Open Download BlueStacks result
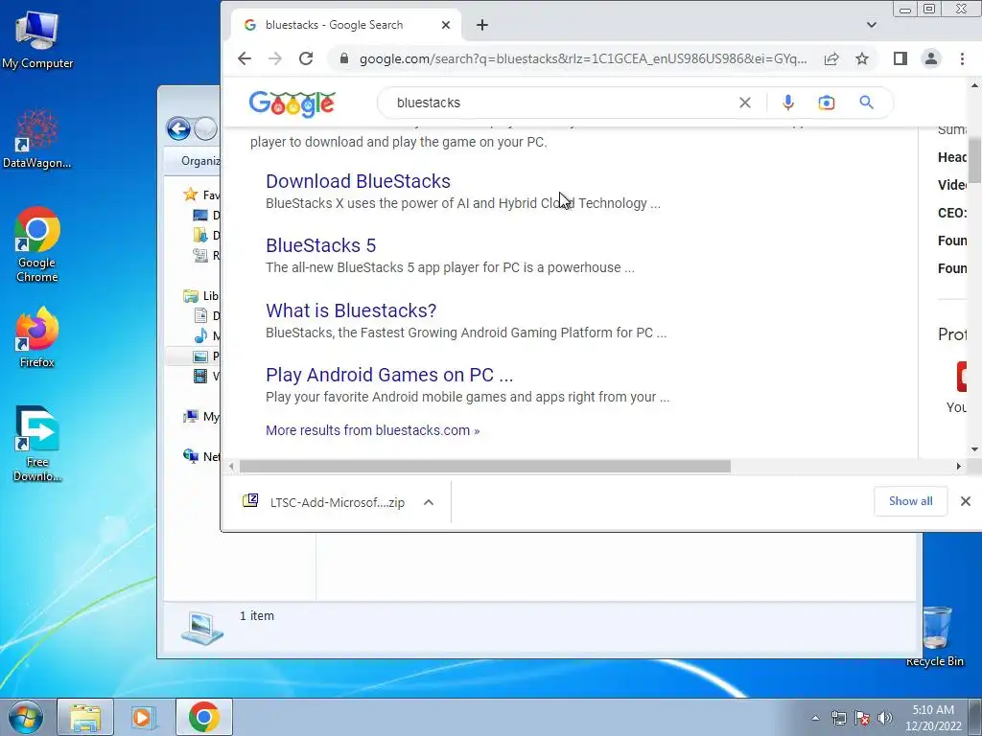The image size is (982, 736). [358, 181]
